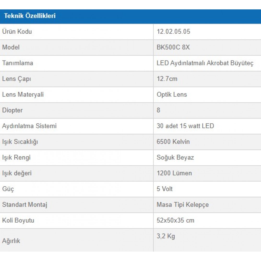
Task: Select the Tanımlama label cell
Action: tap(76, 63)
